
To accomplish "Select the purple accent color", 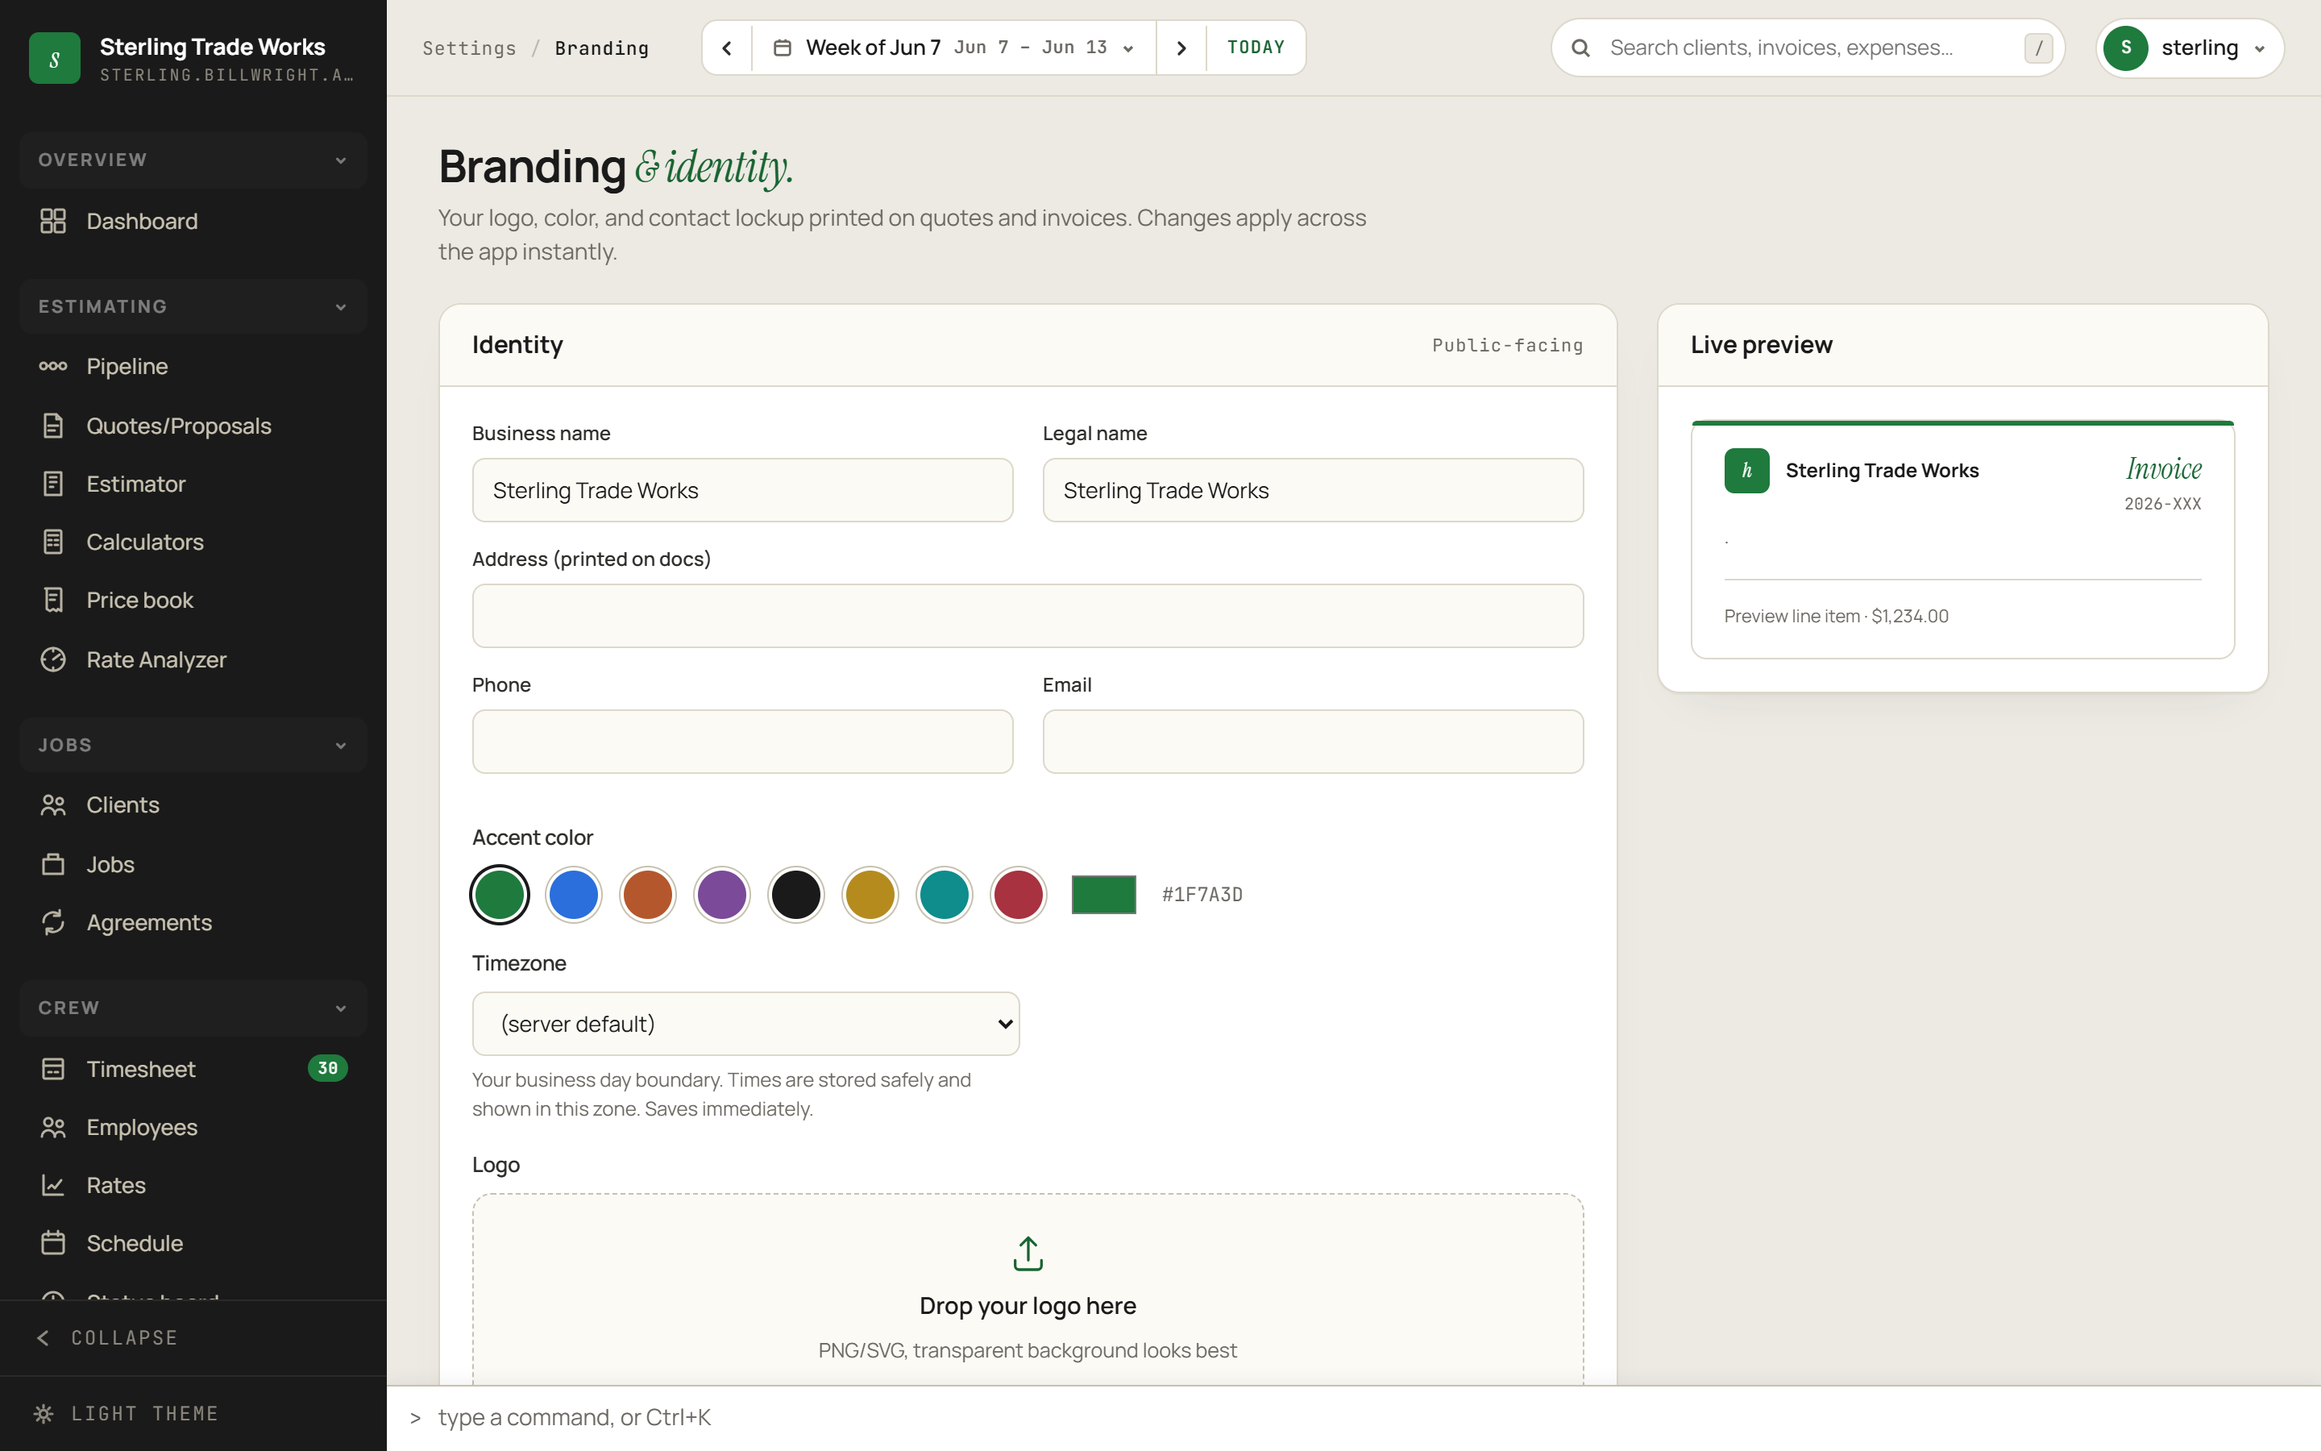I will coord(721,895).
